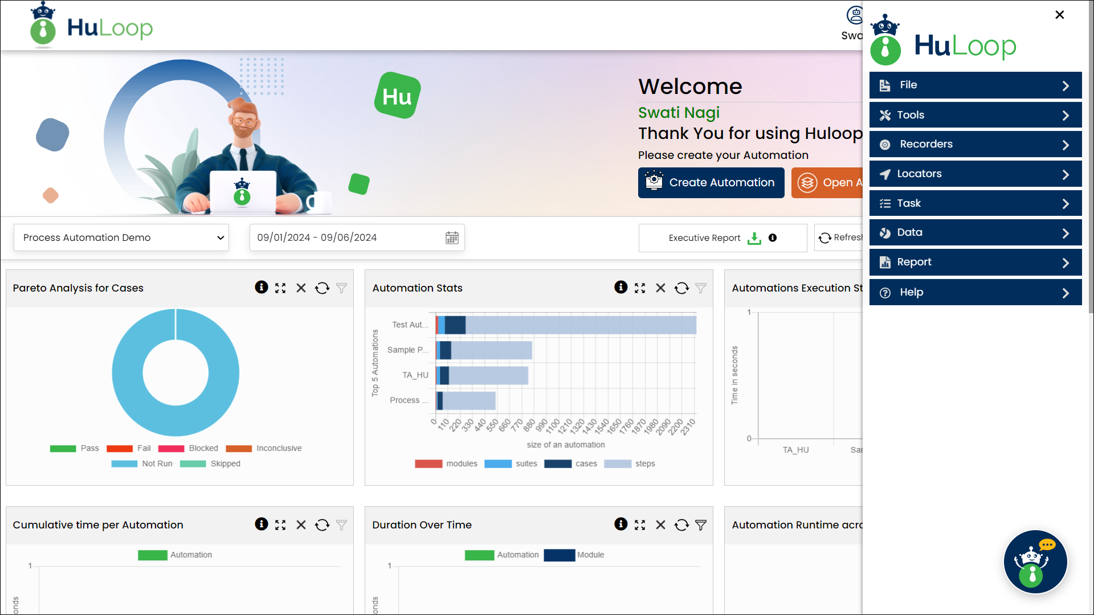Expand the Data menu chevron
Screen dimensions: 1094x615
pos(1066,233)
